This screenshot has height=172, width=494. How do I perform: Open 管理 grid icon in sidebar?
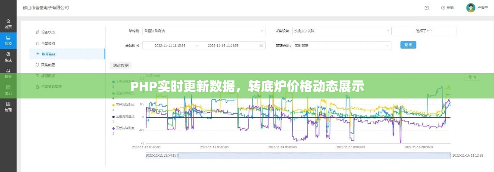(8, 106)
